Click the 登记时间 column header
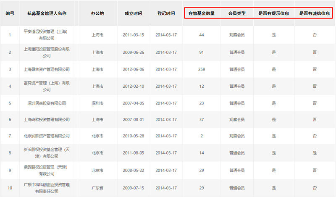Image resolution: width=336 pixels, height=197 pixels. pyautogui.click(x=166, y=13)
